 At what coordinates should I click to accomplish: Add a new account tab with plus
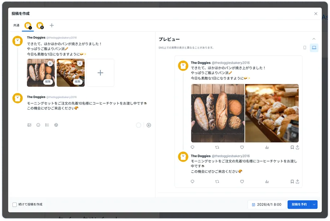52,25
